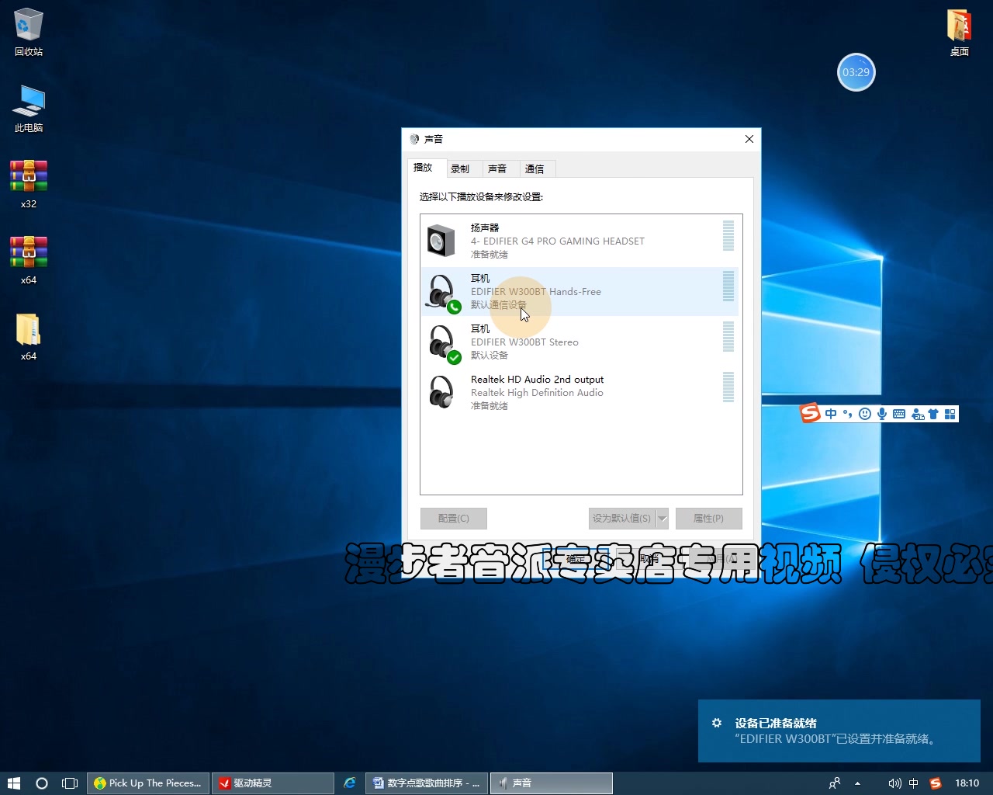This screenshot has height=795, width=993.
Task: Click the level meter of W300BT Stereo
Action: [x=728, y=337]
